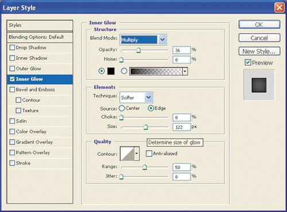This screenshot has width=287, height=212.
Task: Open the Contour picker dropdown arrow
Action: (x=137, y=154)
